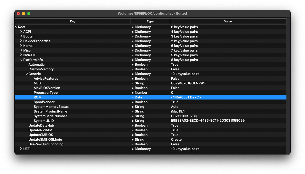Select the highlighted ROM key
The height and width of the screenshot is (174, 305).
pos(38,97)
